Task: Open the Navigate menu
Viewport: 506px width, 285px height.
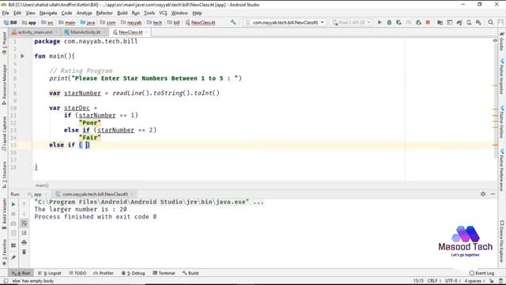Action: [48, 13]
